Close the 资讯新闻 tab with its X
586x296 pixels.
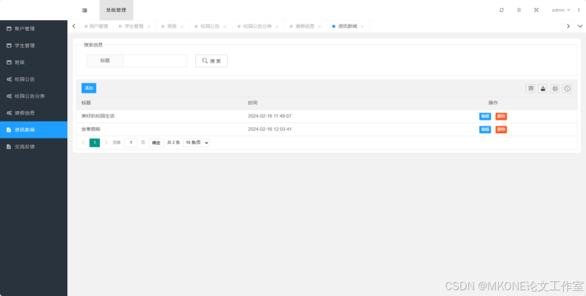(x=362, y=26)
